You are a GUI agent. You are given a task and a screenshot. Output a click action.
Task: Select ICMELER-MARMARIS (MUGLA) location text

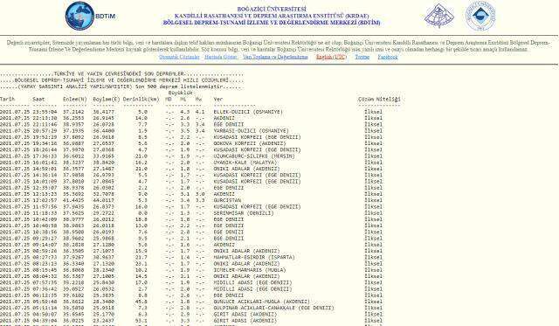pyautogui.click(x=250, y=270)
